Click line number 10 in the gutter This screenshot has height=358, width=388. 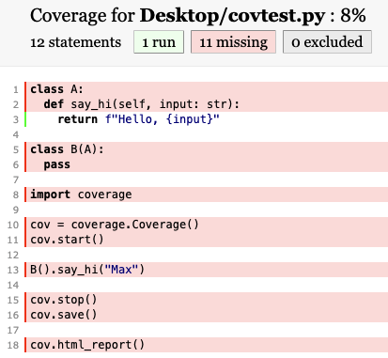pyautogui.click(x=13, y=225)
